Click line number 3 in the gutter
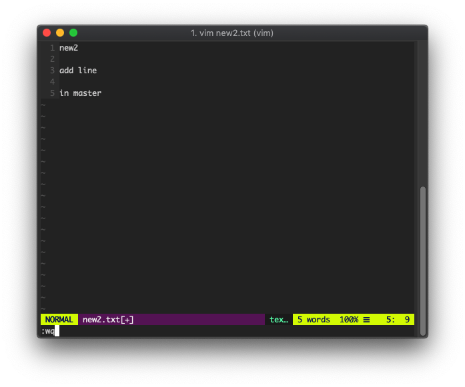The width and height of the screenshot is (465, 387). click(x=52, y=71)
